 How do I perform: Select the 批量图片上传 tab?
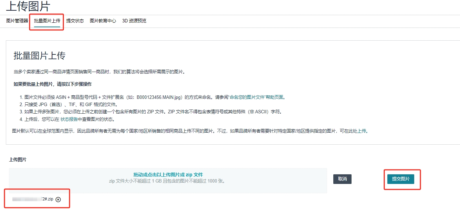click(x=46, y=21)
